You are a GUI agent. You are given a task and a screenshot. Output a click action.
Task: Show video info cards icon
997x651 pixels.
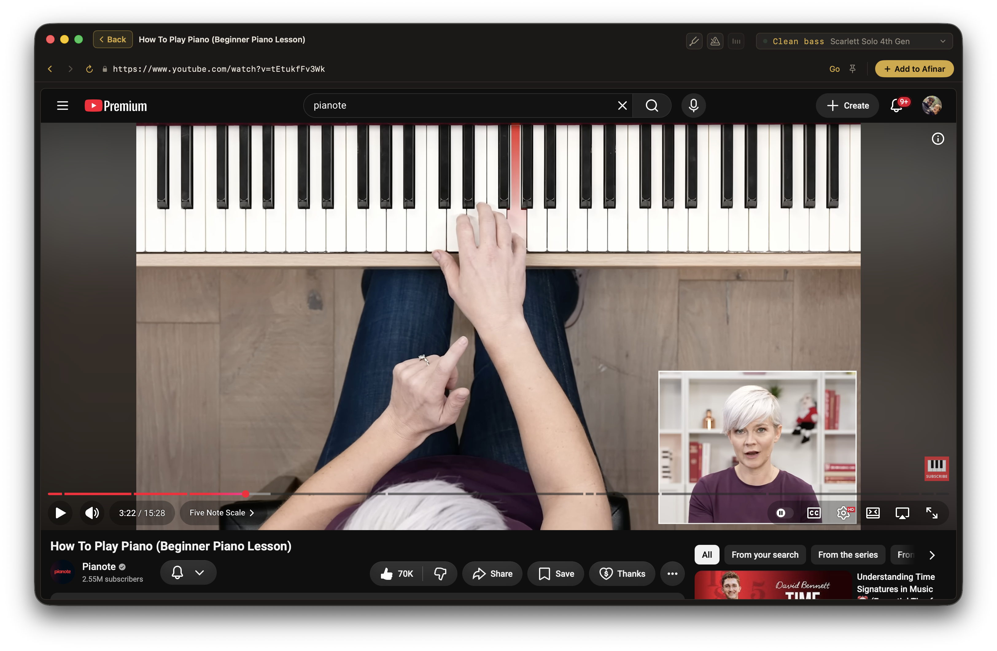pos(938,139)
